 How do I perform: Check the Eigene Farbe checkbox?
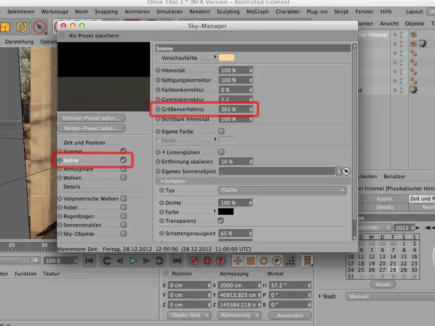(x=221, y=131)
